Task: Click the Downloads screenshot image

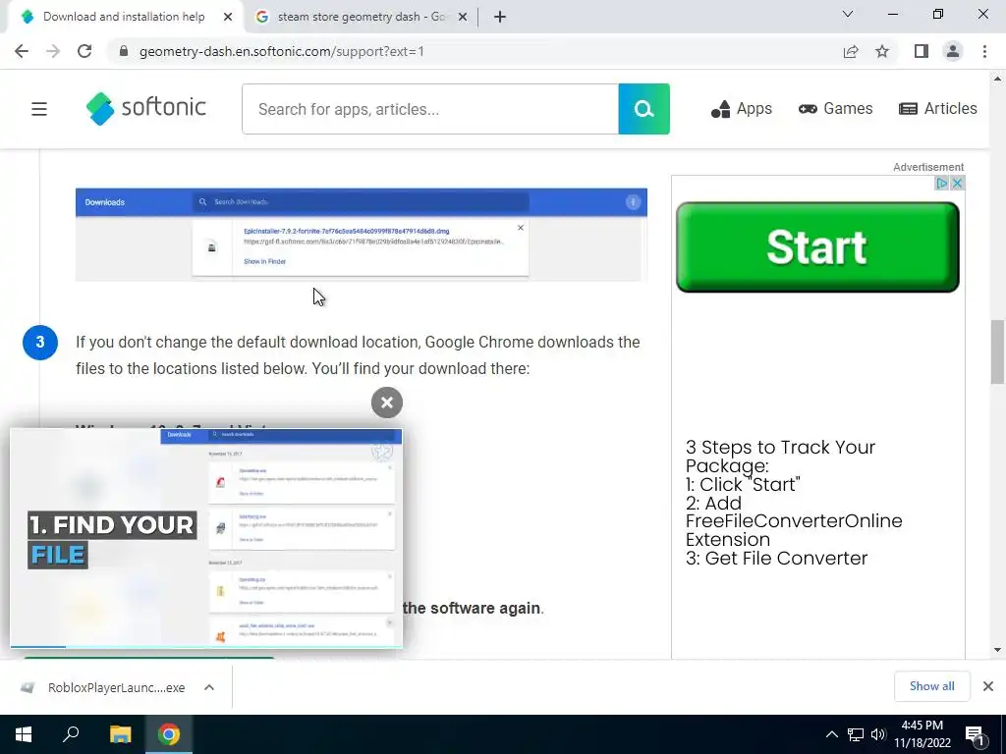Action: (362, 235)
